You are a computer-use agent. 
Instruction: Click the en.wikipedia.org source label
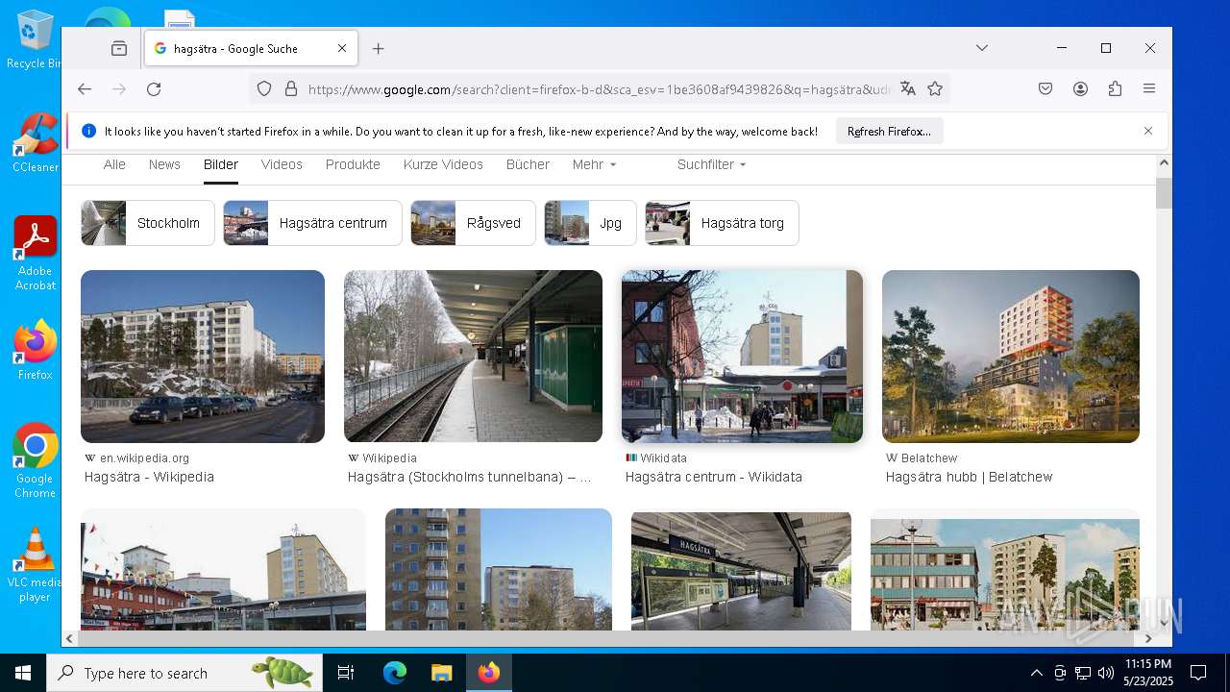coord(144,458)
